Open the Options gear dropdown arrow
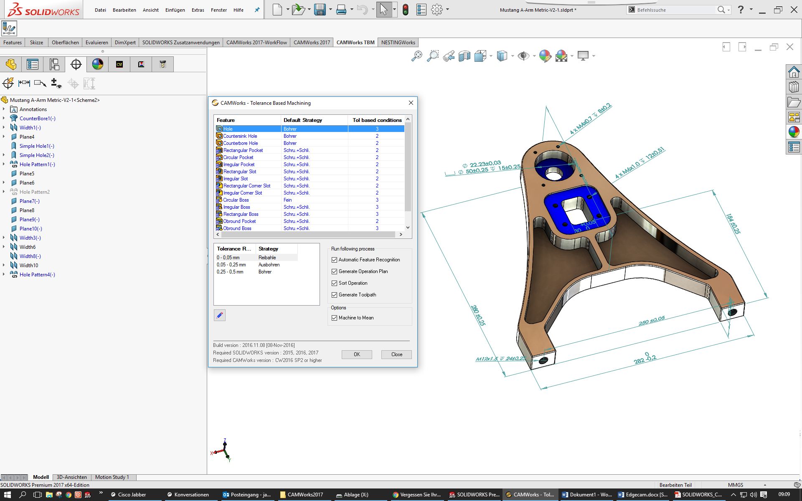This screenshot has height=501, width=802. point(447,10)
